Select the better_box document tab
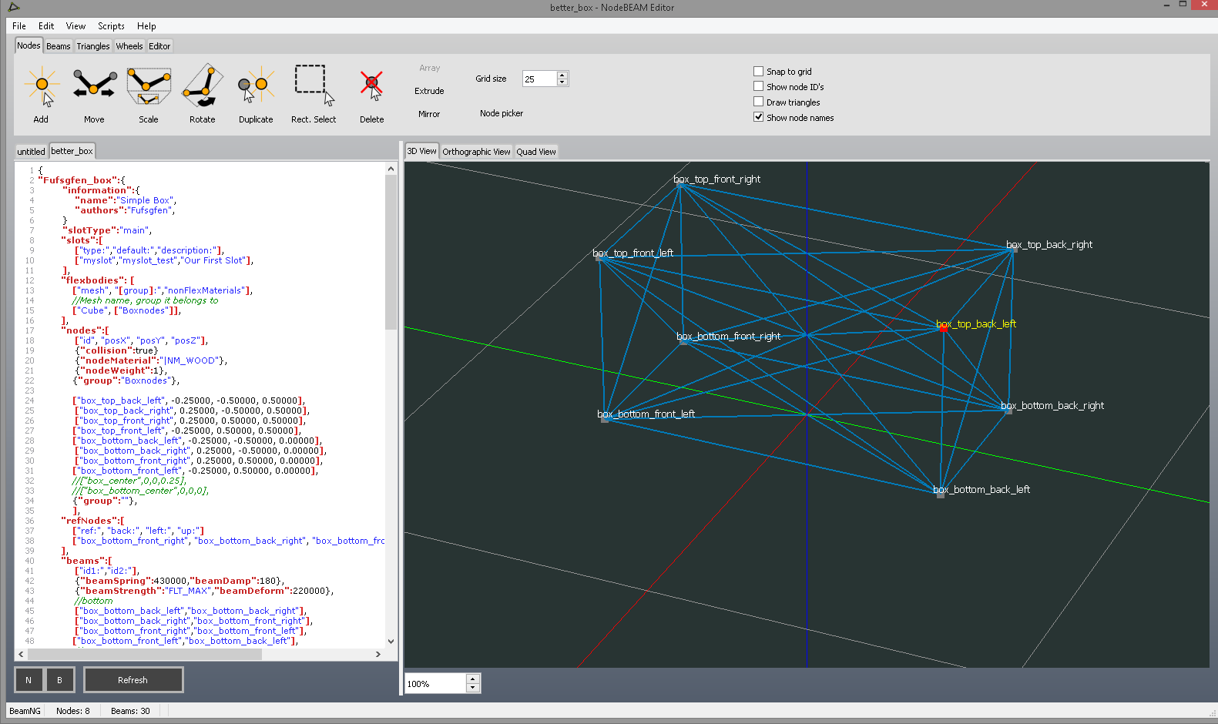Image resolution: width=1218 pixels, height=724 pixels. [x=72, y=151]
